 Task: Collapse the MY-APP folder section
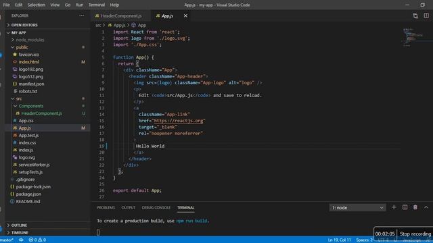click(18, 32)
